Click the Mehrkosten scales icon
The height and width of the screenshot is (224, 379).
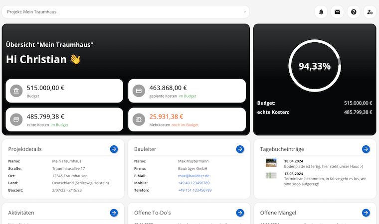click(x=139, y=119)
